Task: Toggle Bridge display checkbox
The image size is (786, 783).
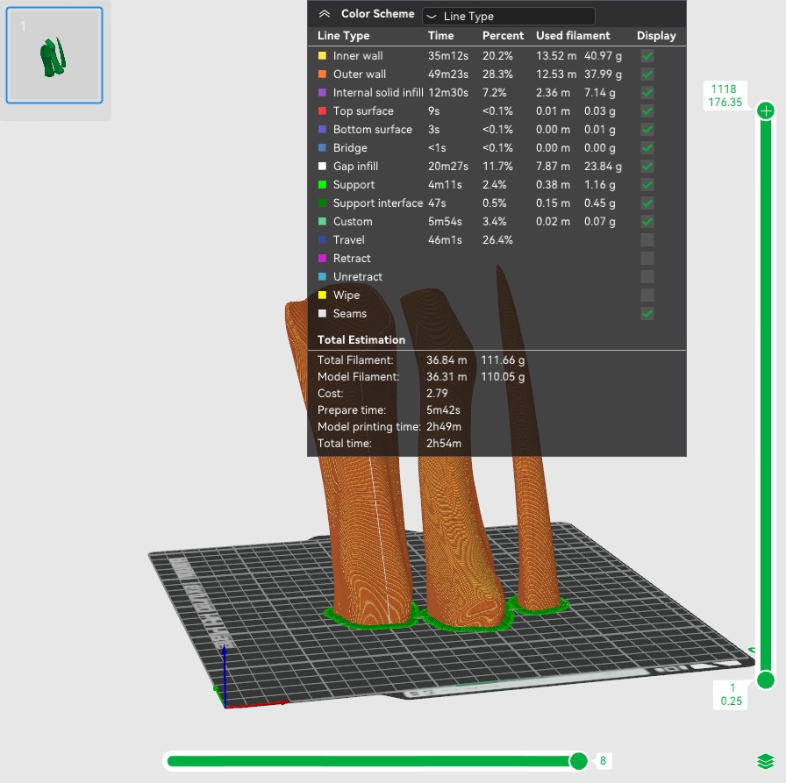Action: click(647, 148)
